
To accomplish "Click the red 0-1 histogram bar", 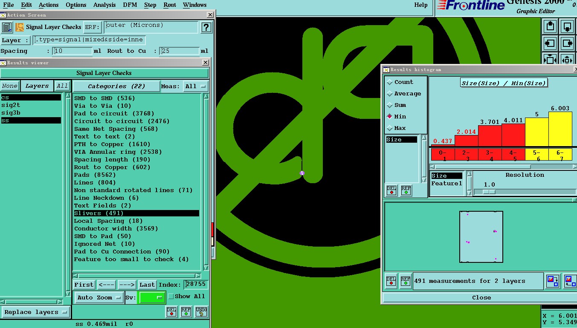I will pos(443,146).
